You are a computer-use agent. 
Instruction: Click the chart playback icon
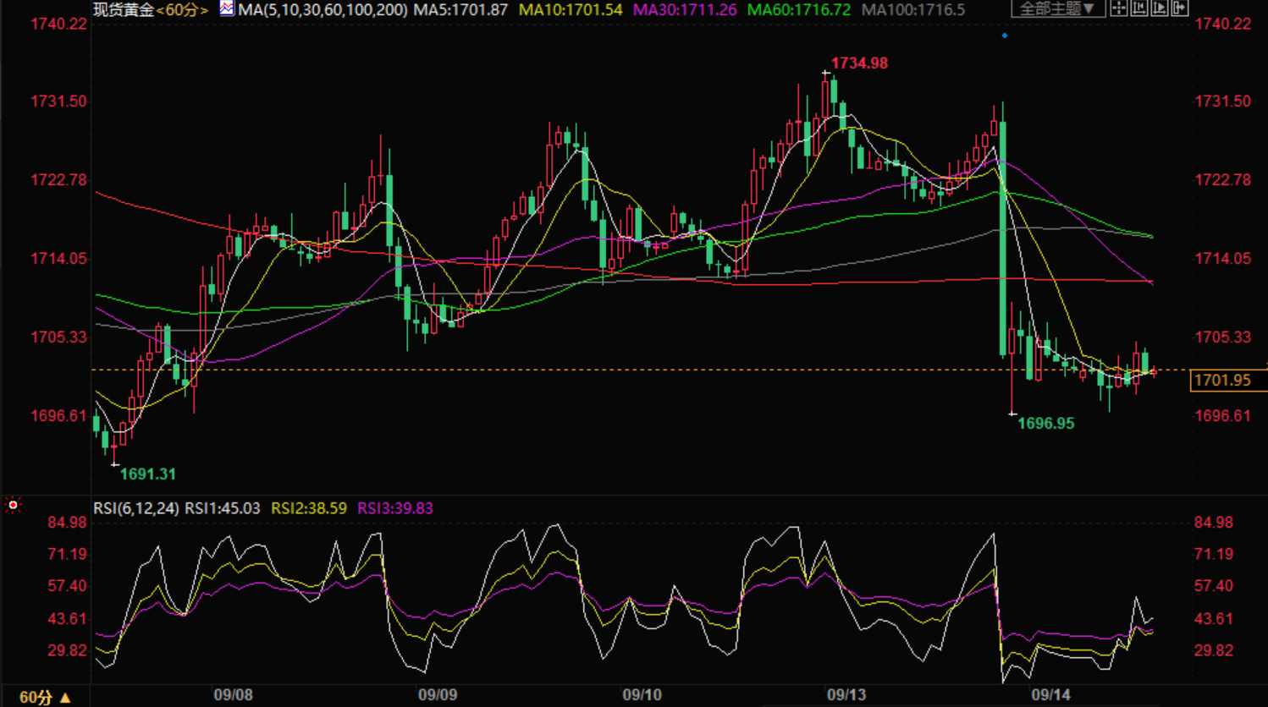click(x=1160, y=8)
